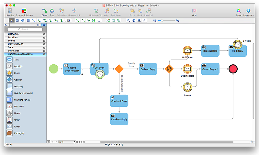
Task: Click the zoom in magnifier
Action: (x=178, y=21)
